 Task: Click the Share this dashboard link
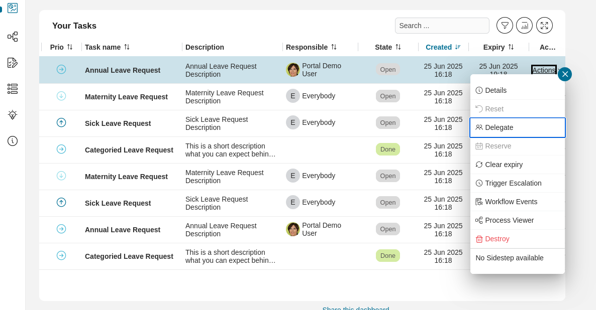pyautogui.click(x=356, y=307)
